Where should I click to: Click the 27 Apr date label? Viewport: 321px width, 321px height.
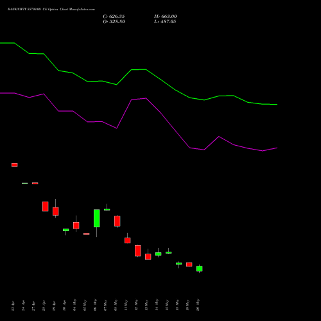[x=33, y=306]
